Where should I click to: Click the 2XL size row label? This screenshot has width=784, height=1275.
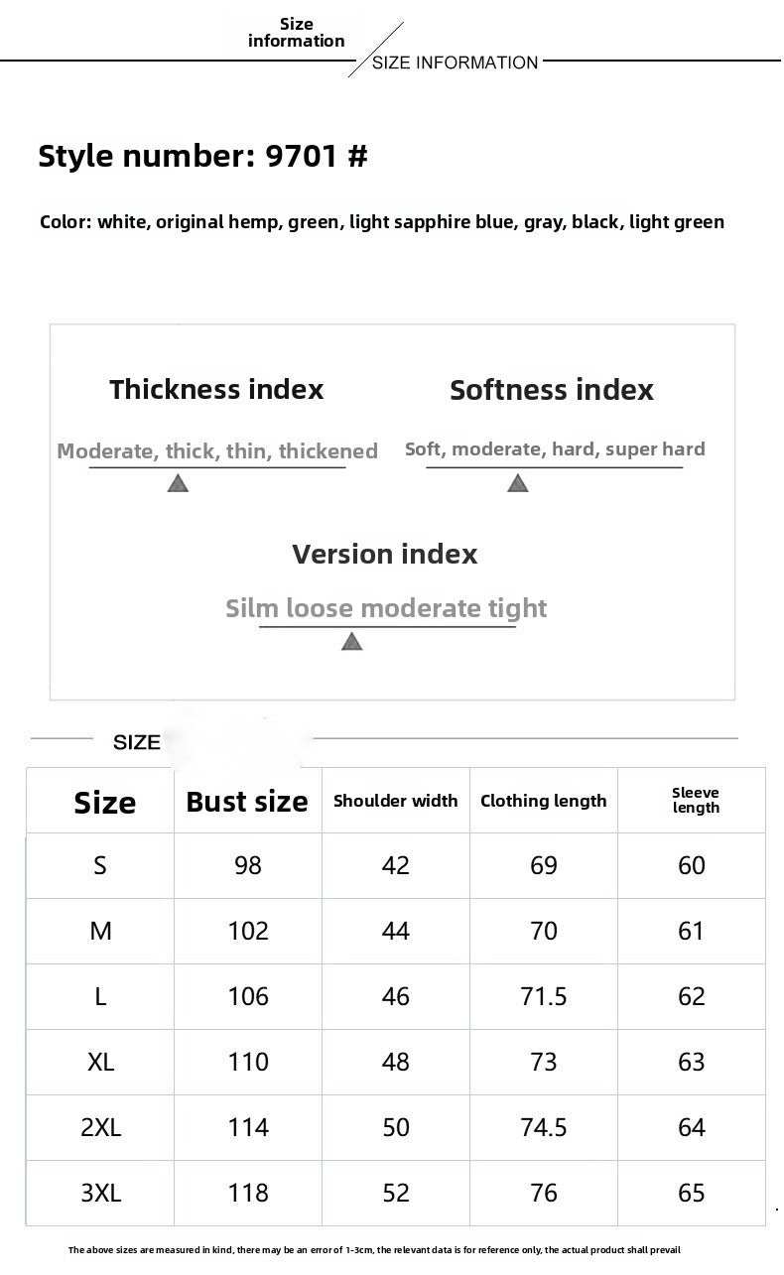[101, 1127]
